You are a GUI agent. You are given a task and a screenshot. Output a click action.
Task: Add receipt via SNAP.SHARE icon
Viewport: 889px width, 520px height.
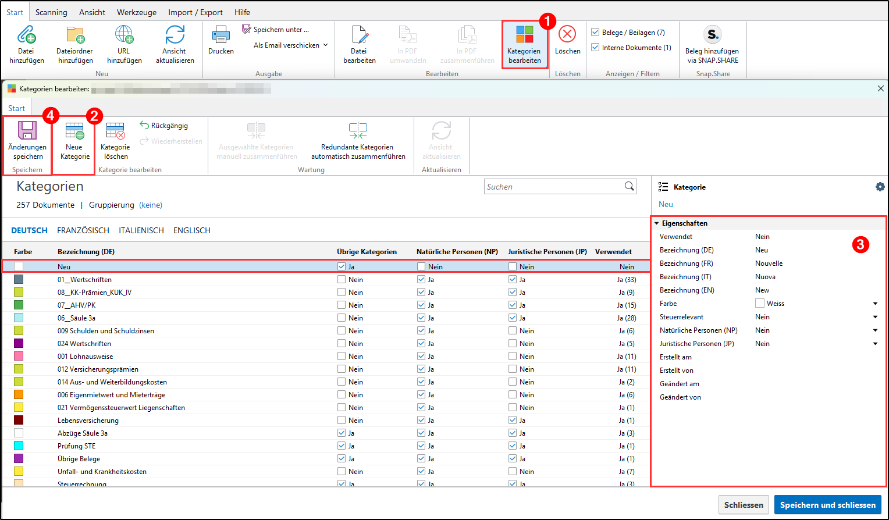[712, 34]
